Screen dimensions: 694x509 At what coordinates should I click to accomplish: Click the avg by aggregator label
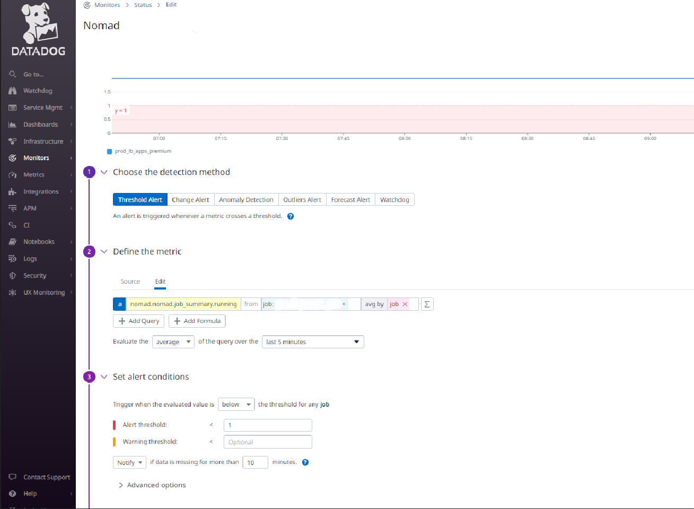pyautogui.click(x=374, y=304)
